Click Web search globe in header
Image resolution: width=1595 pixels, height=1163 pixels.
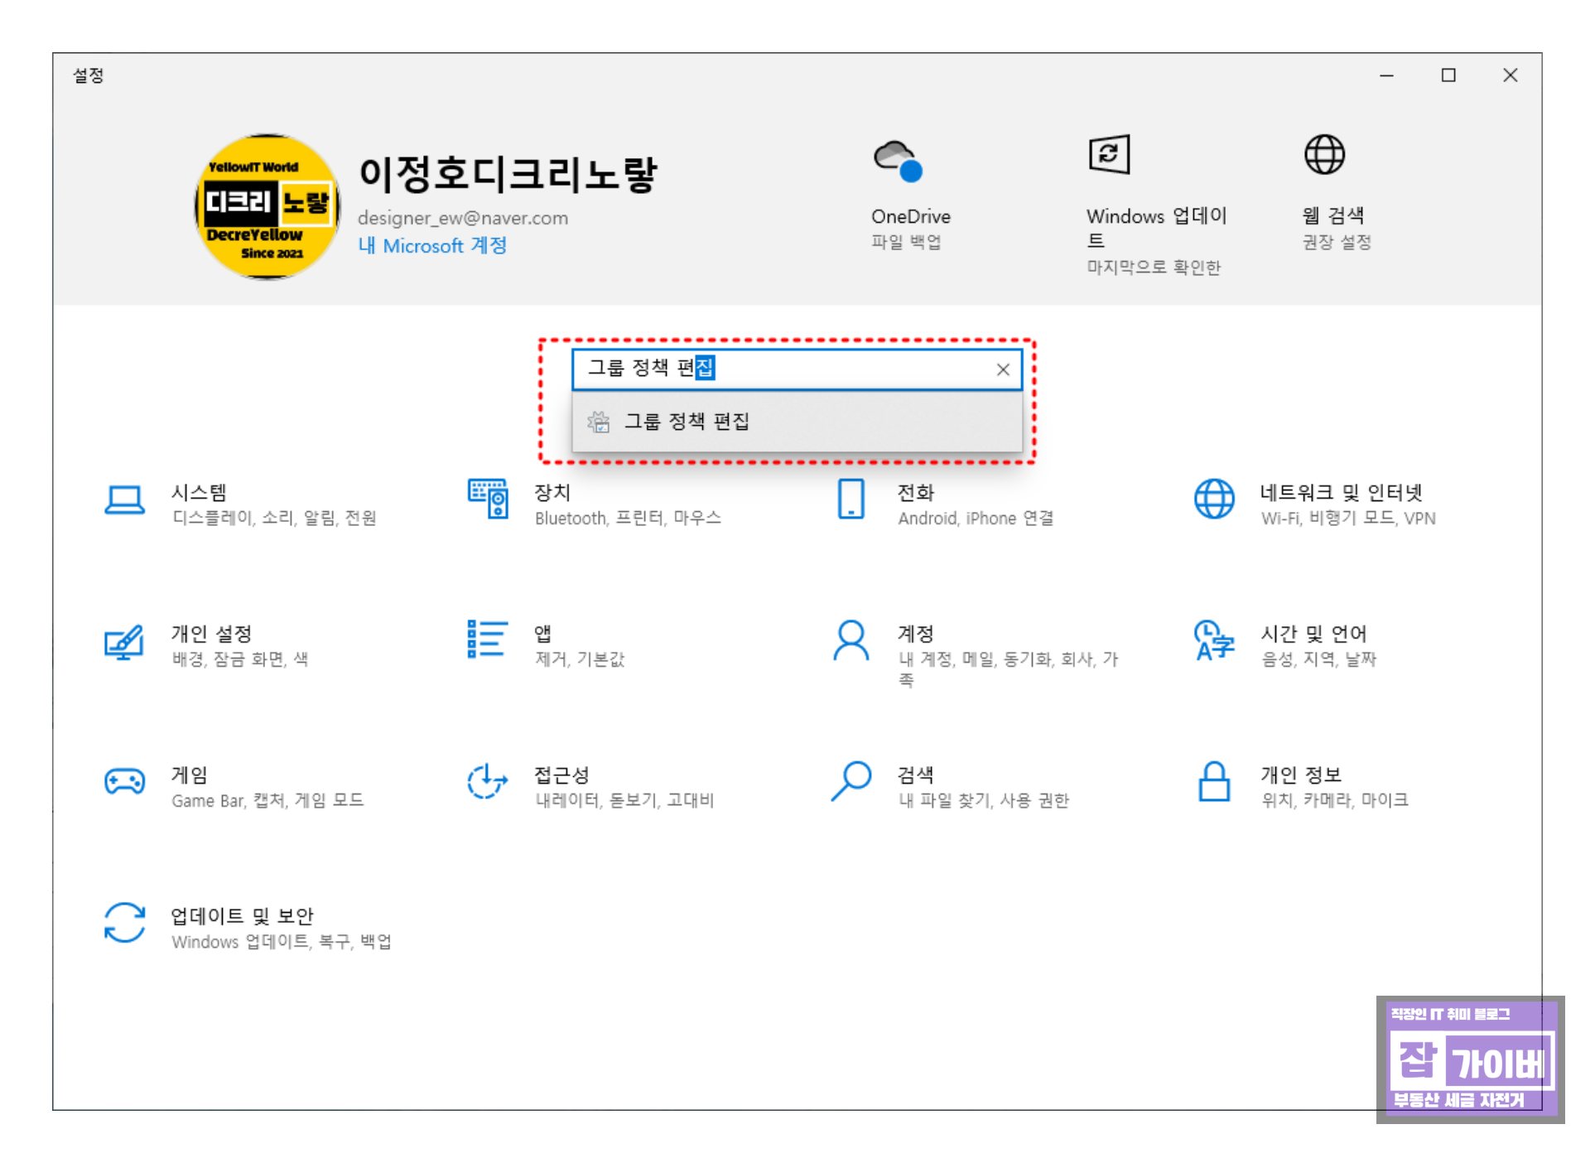click(1323, 155)
